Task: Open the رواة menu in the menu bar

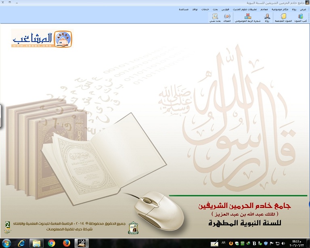Action: click(x=294, y=10)
